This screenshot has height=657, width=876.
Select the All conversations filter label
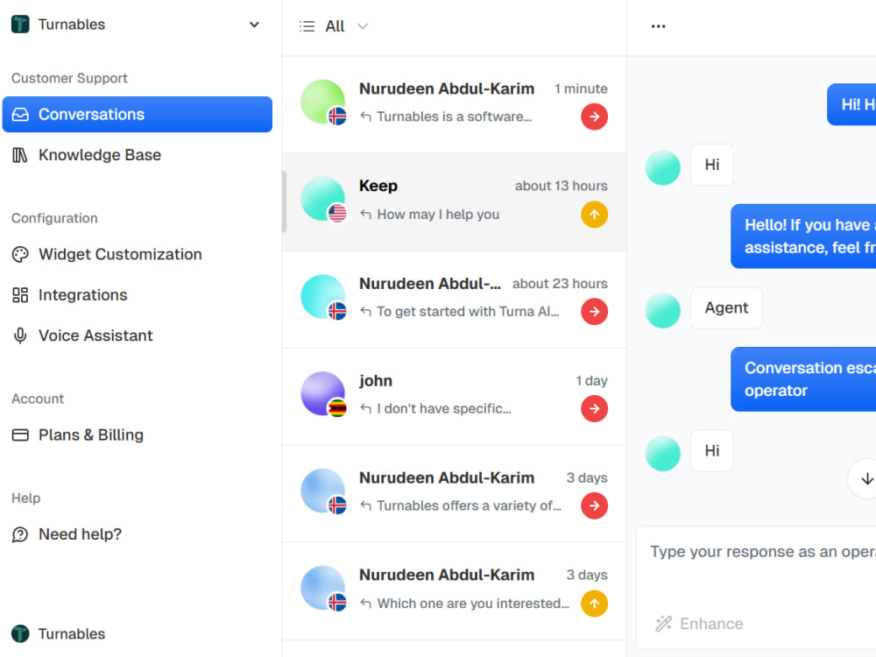[335, 26]
